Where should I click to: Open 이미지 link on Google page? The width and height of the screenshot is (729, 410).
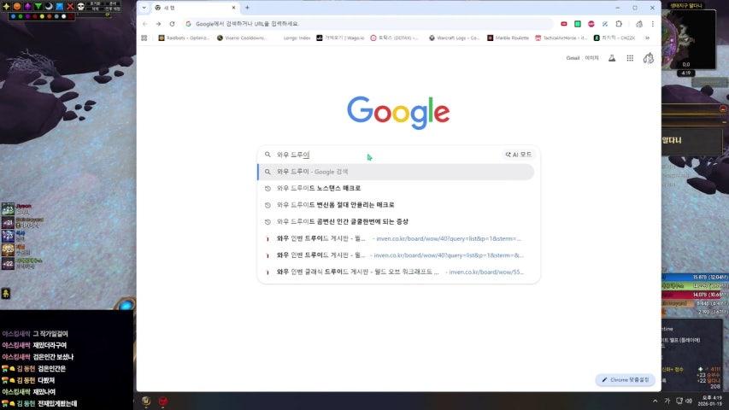click(592, 58)
